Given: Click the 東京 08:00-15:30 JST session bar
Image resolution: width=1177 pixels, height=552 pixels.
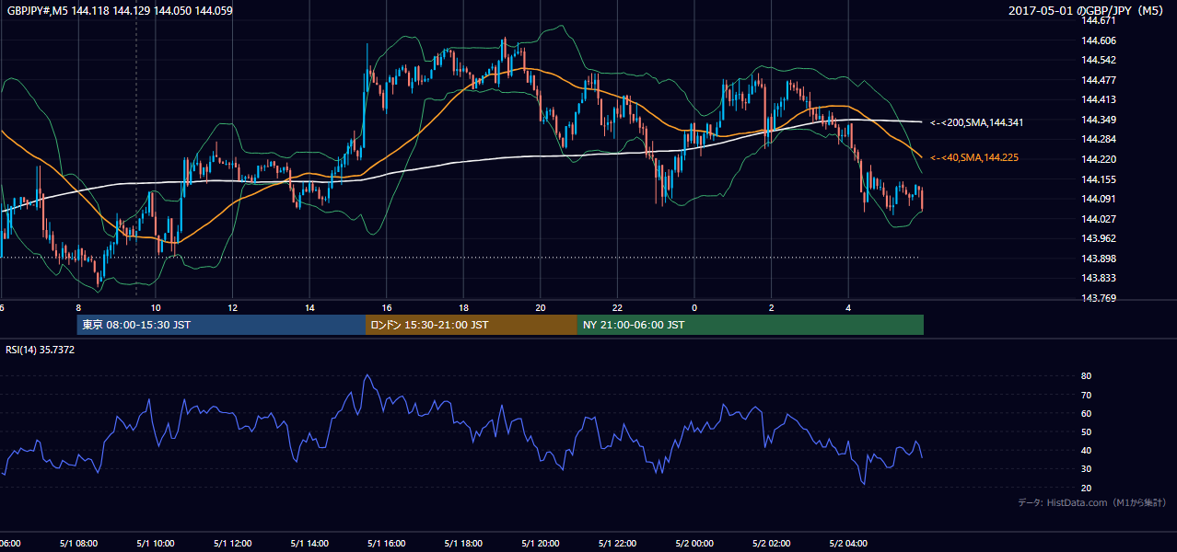Looking at the screenshot, I should (221, 325).
